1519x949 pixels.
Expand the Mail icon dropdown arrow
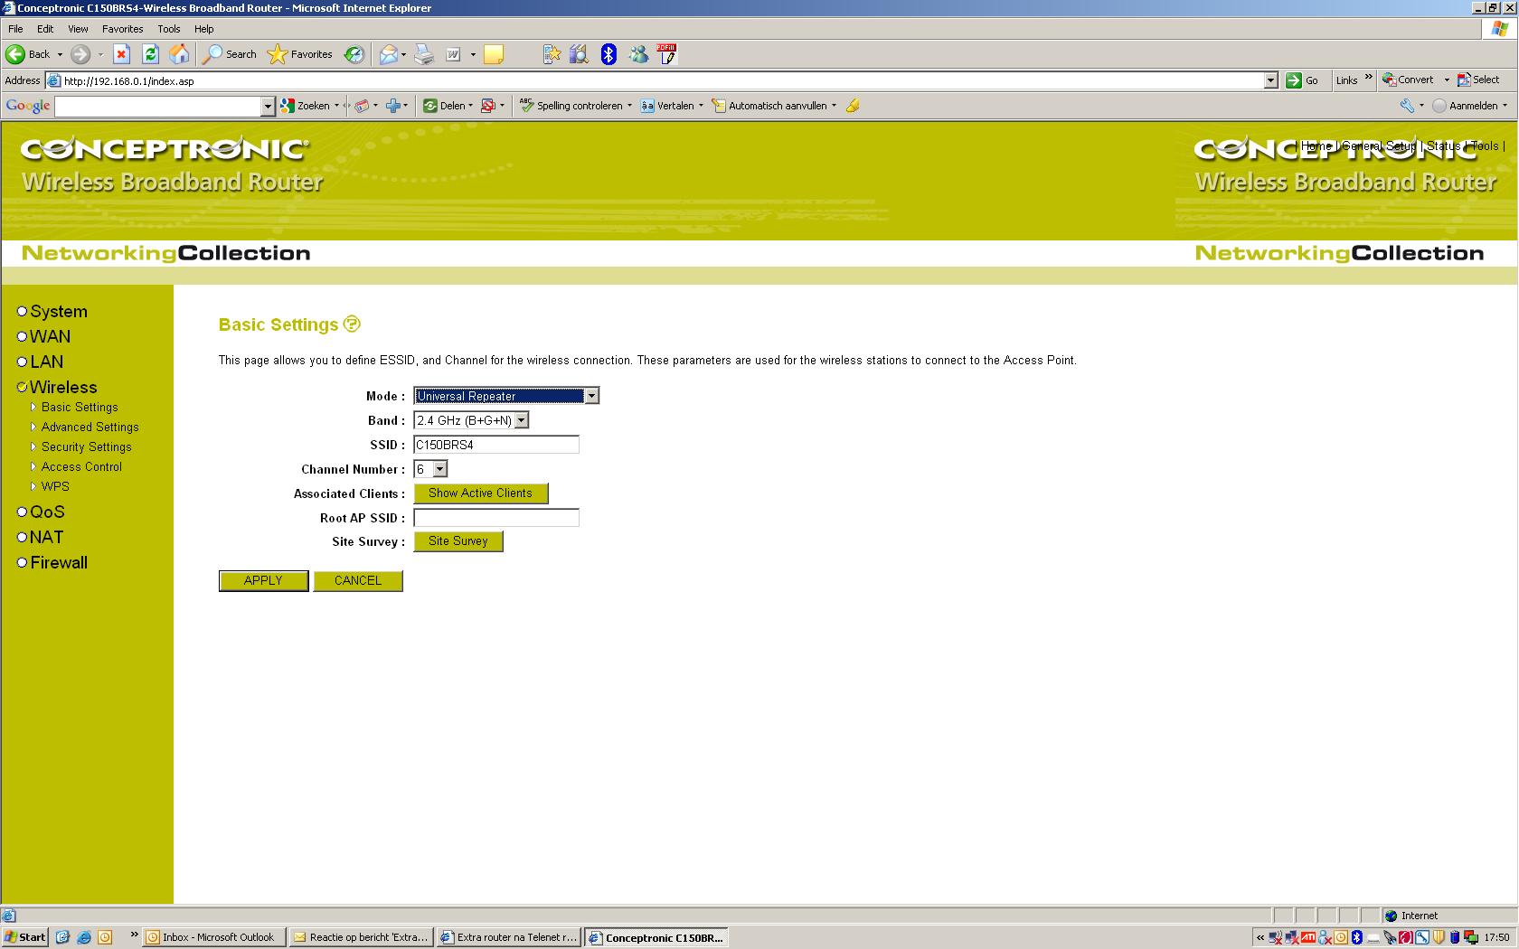(x=403, y=54)
